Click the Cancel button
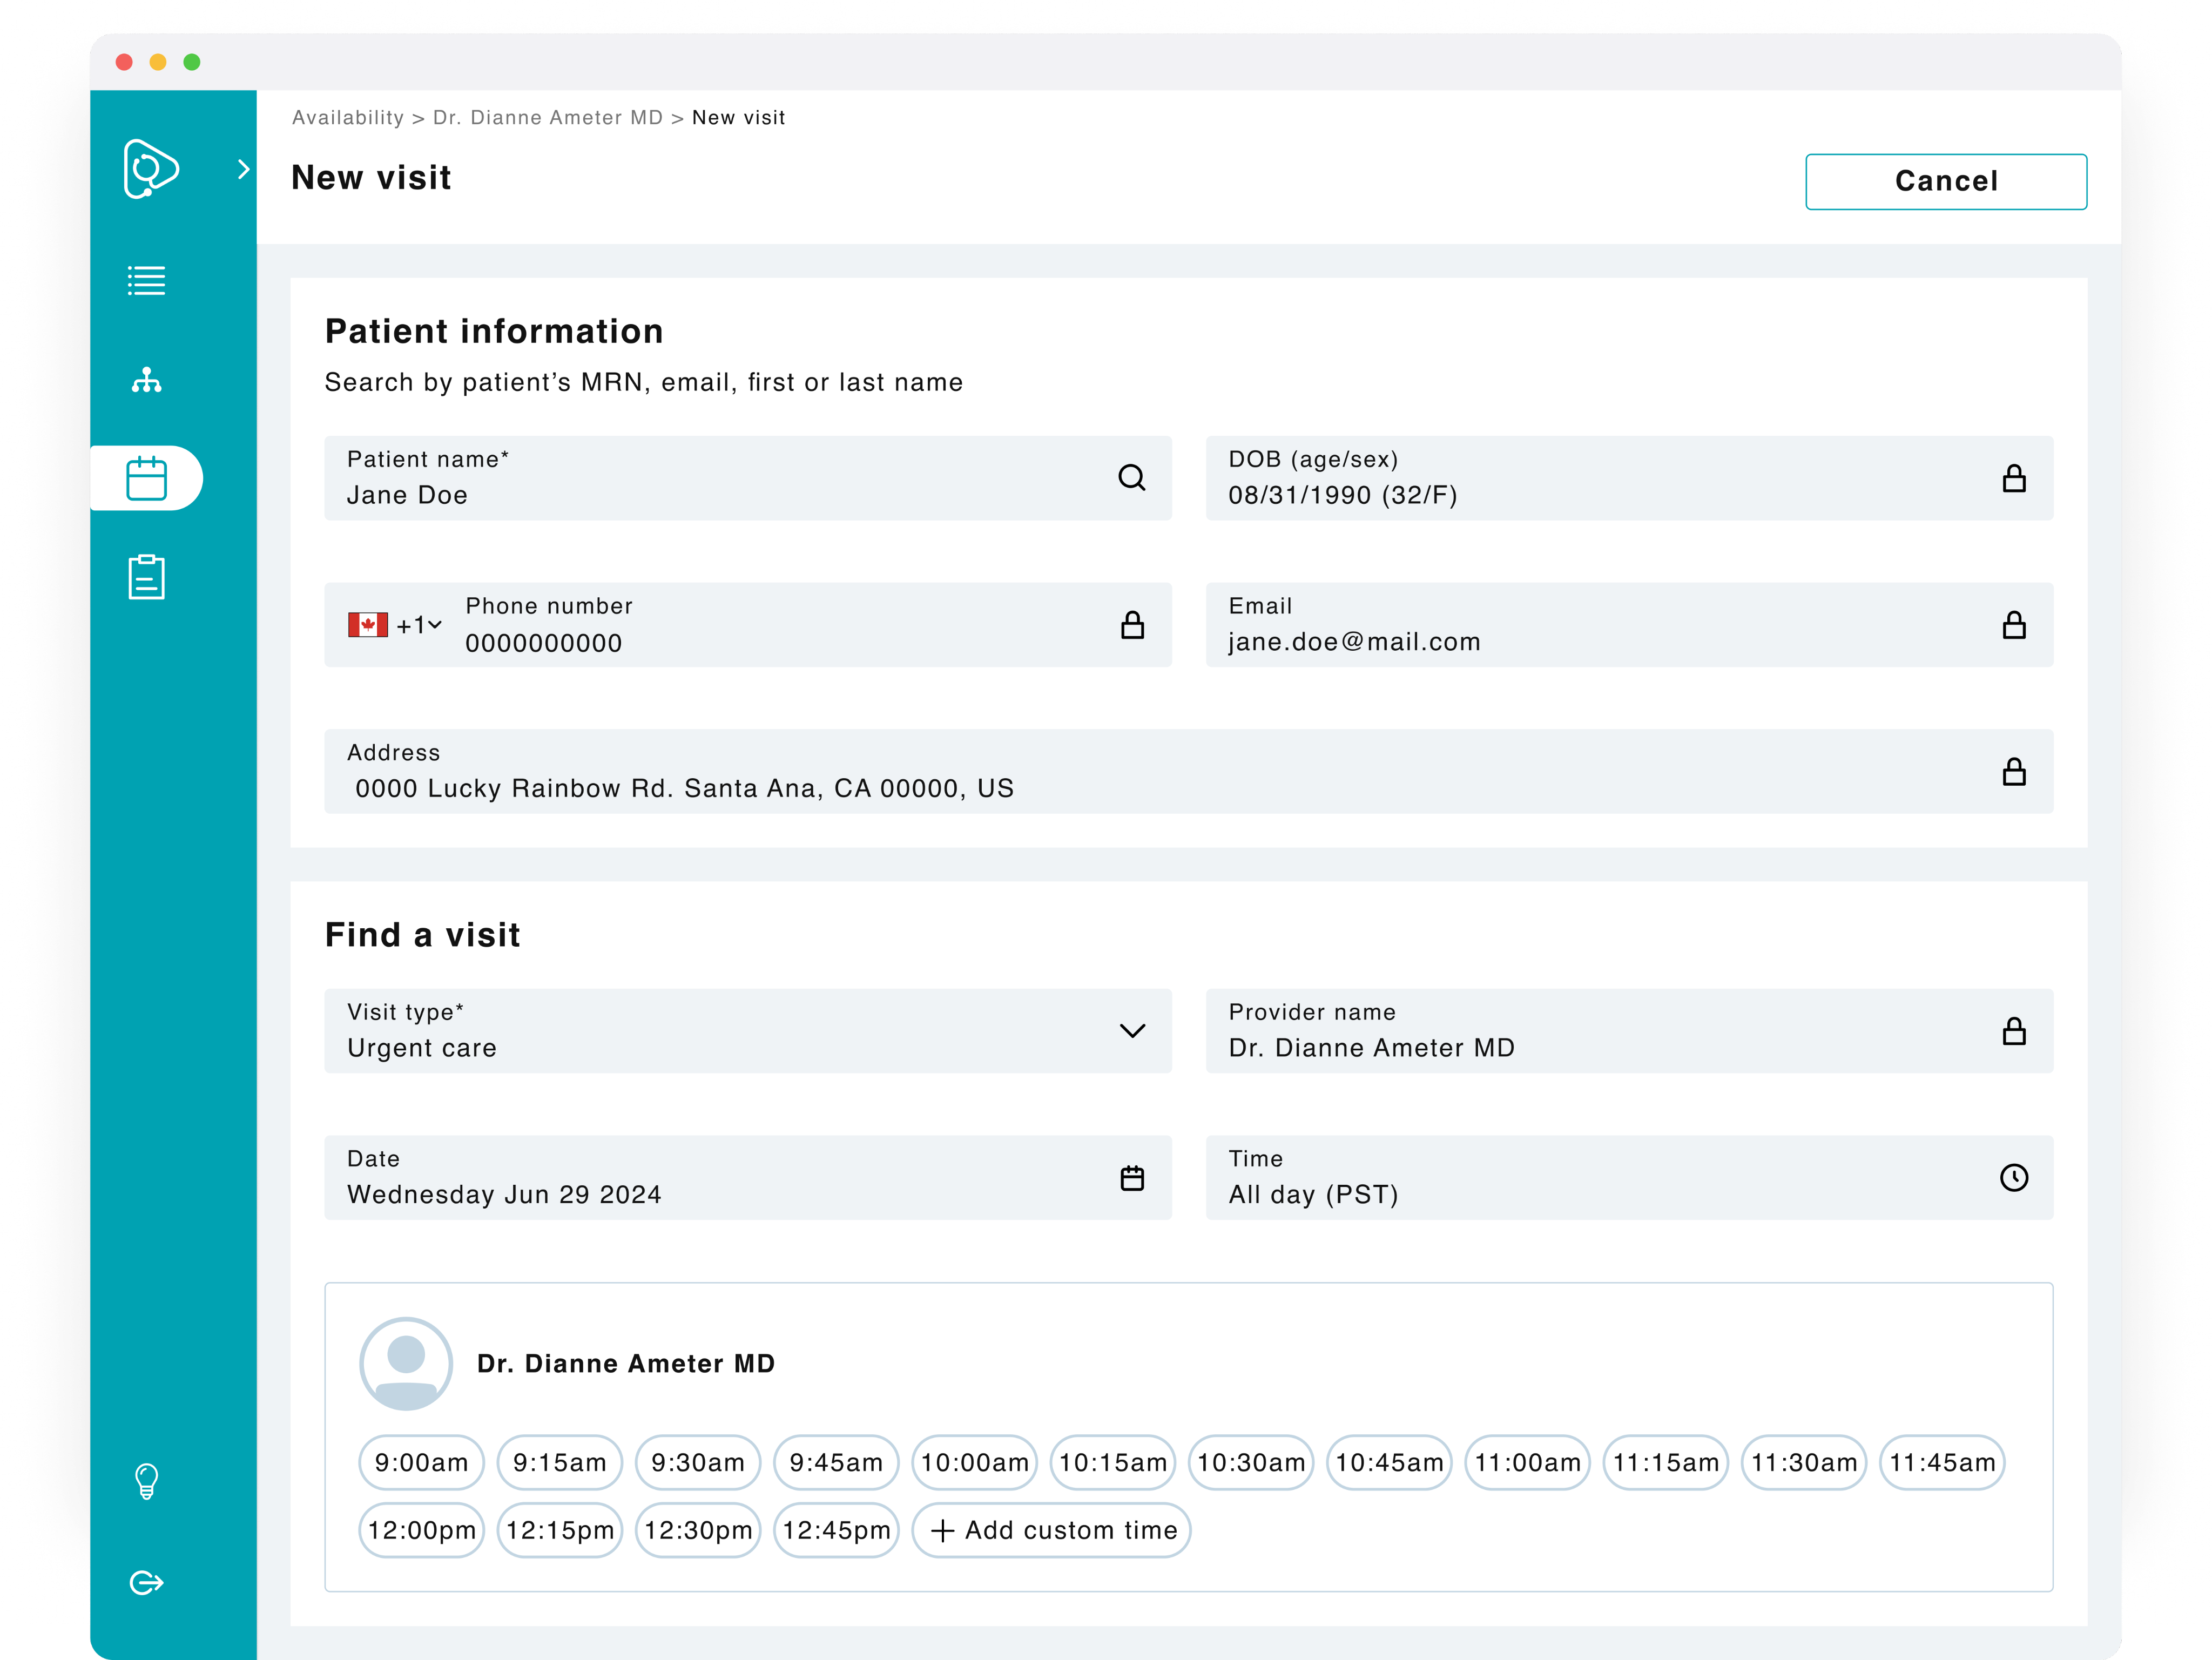 [x=1945, y=181]
